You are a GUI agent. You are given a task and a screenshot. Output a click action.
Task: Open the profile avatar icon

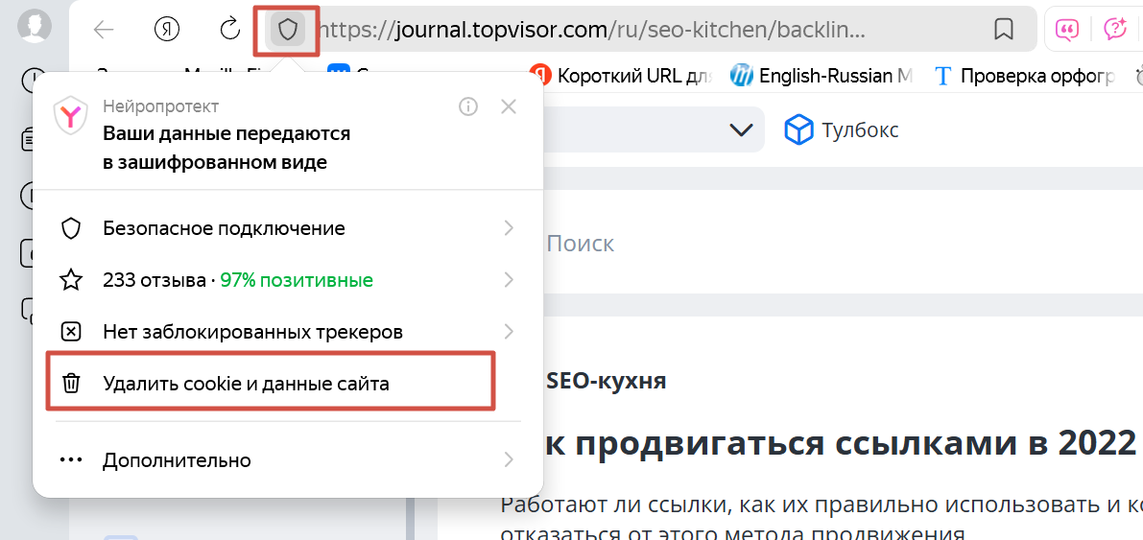click(x=35, y=27)
